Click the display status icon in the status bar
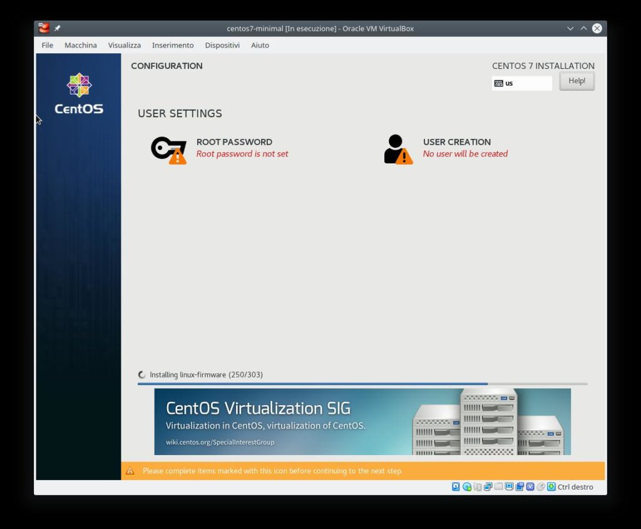 click(x=509, y=486)
